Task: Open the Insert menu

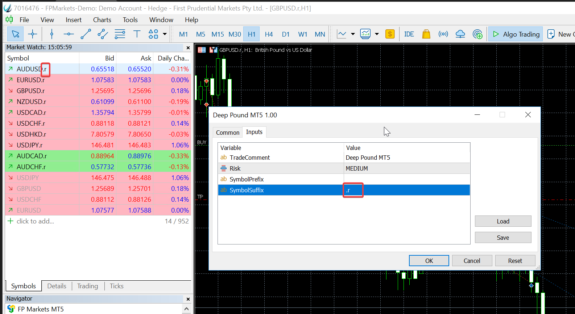Action: tap(74, 20)
